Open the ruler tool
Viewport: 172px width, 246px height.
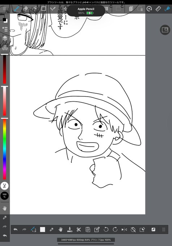coord(158,9)
